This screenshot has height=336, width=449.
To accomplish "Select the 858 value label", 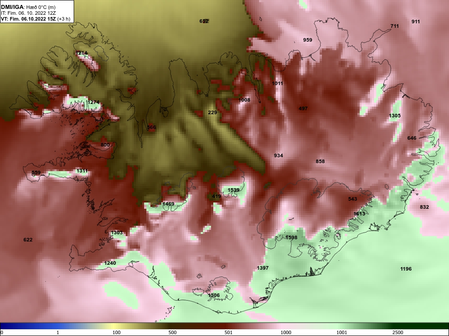I will coord(320,161).
